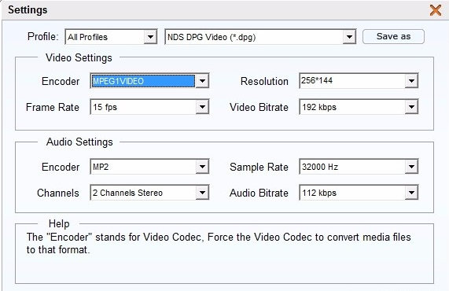This screenshot has width=449, height=291.
Task: Expand the video Encoder MPEG1VIDEO dropdown arrow
Action: click(202, 81)
